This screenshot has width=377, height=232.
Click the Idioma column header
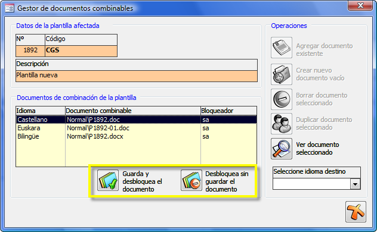click(x=41, y=111)
